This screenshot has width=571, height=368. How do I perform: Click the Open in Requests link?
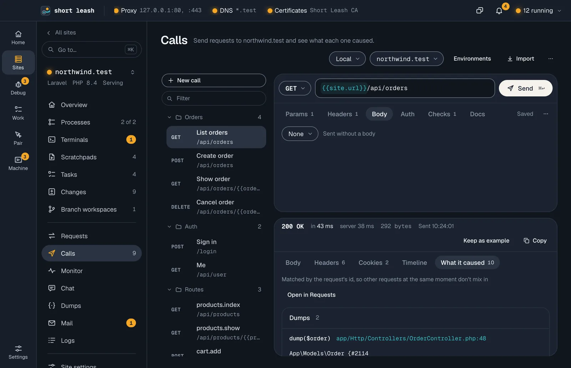point(311,295)
